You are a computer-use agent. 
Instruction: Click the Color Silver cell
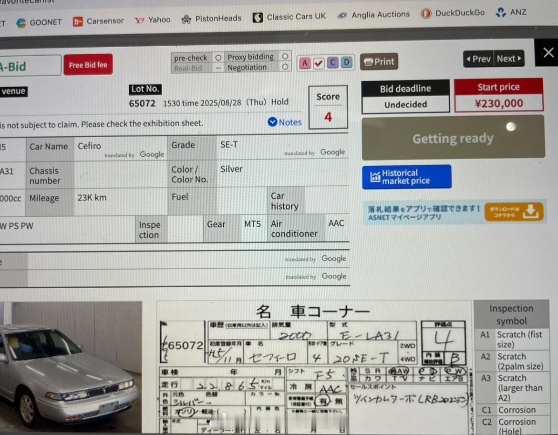(282, 173)
